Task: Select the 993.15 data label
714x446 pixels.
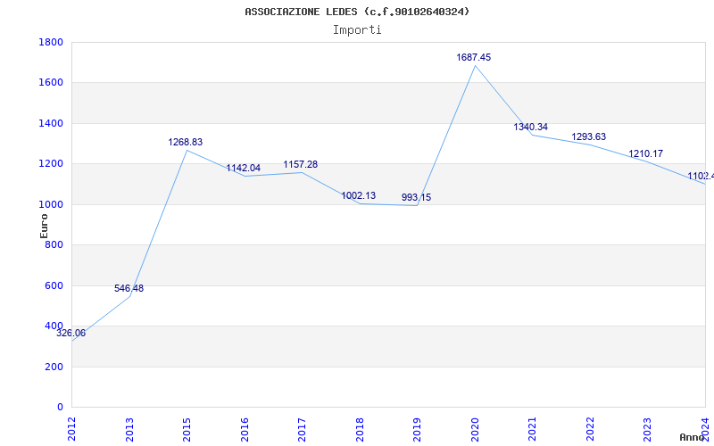Action: pos(416,197)
